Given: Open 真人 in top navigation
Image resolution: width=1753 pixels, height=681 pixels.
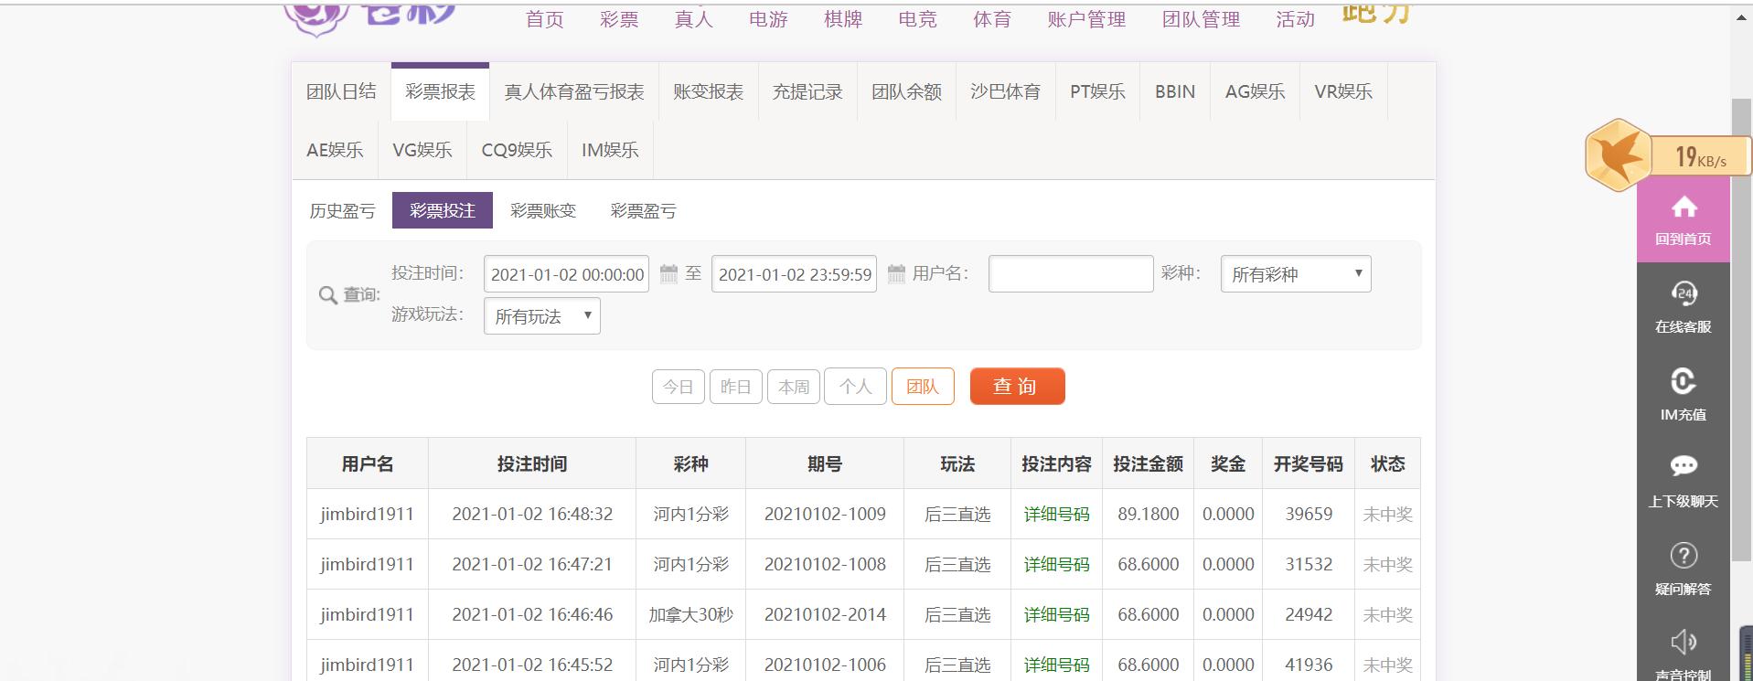Looking at the screenshot, I should (x=693, y=19).
